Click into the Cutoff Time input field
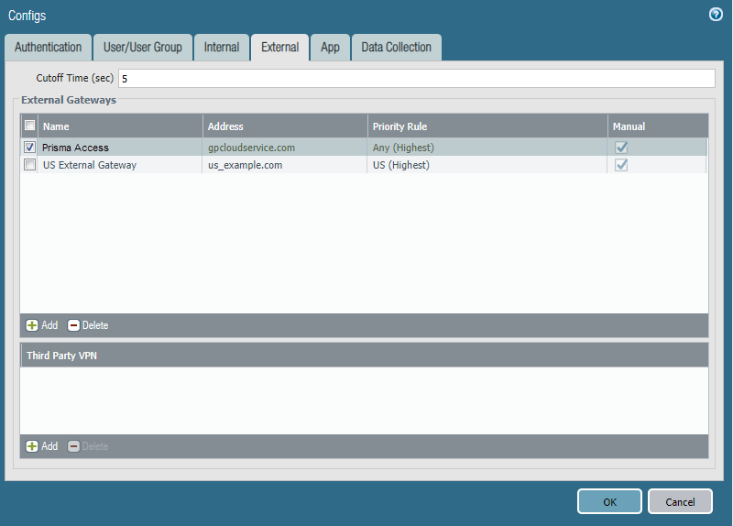 [416, 79]
